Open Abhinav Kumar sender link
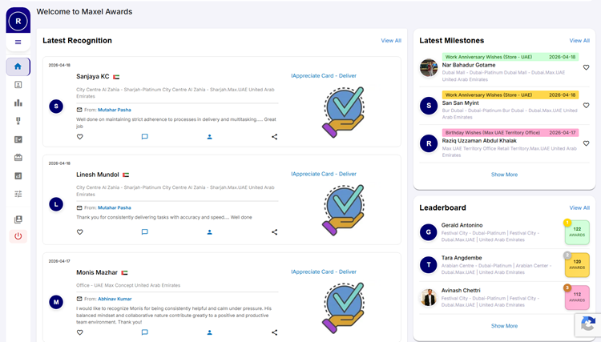Screen dimensions: 601x342 coord(115,299)
